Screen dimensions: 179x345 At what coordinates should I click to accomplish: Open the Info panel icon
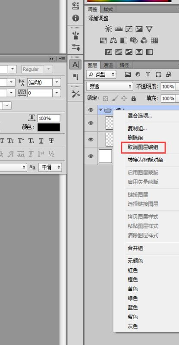point(75,18)
